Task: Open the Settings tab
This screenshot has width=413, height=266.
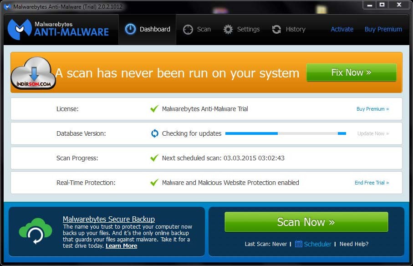Action: [241, 29]
